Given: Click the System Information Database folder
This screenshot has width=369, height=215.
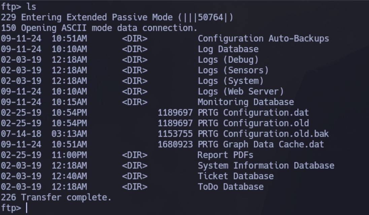Looking at the screenshot, I should coord(266,166).
